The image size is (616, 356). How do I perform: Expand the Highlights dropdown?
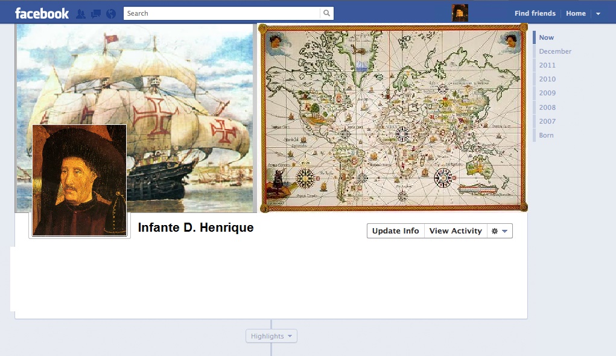271,336
